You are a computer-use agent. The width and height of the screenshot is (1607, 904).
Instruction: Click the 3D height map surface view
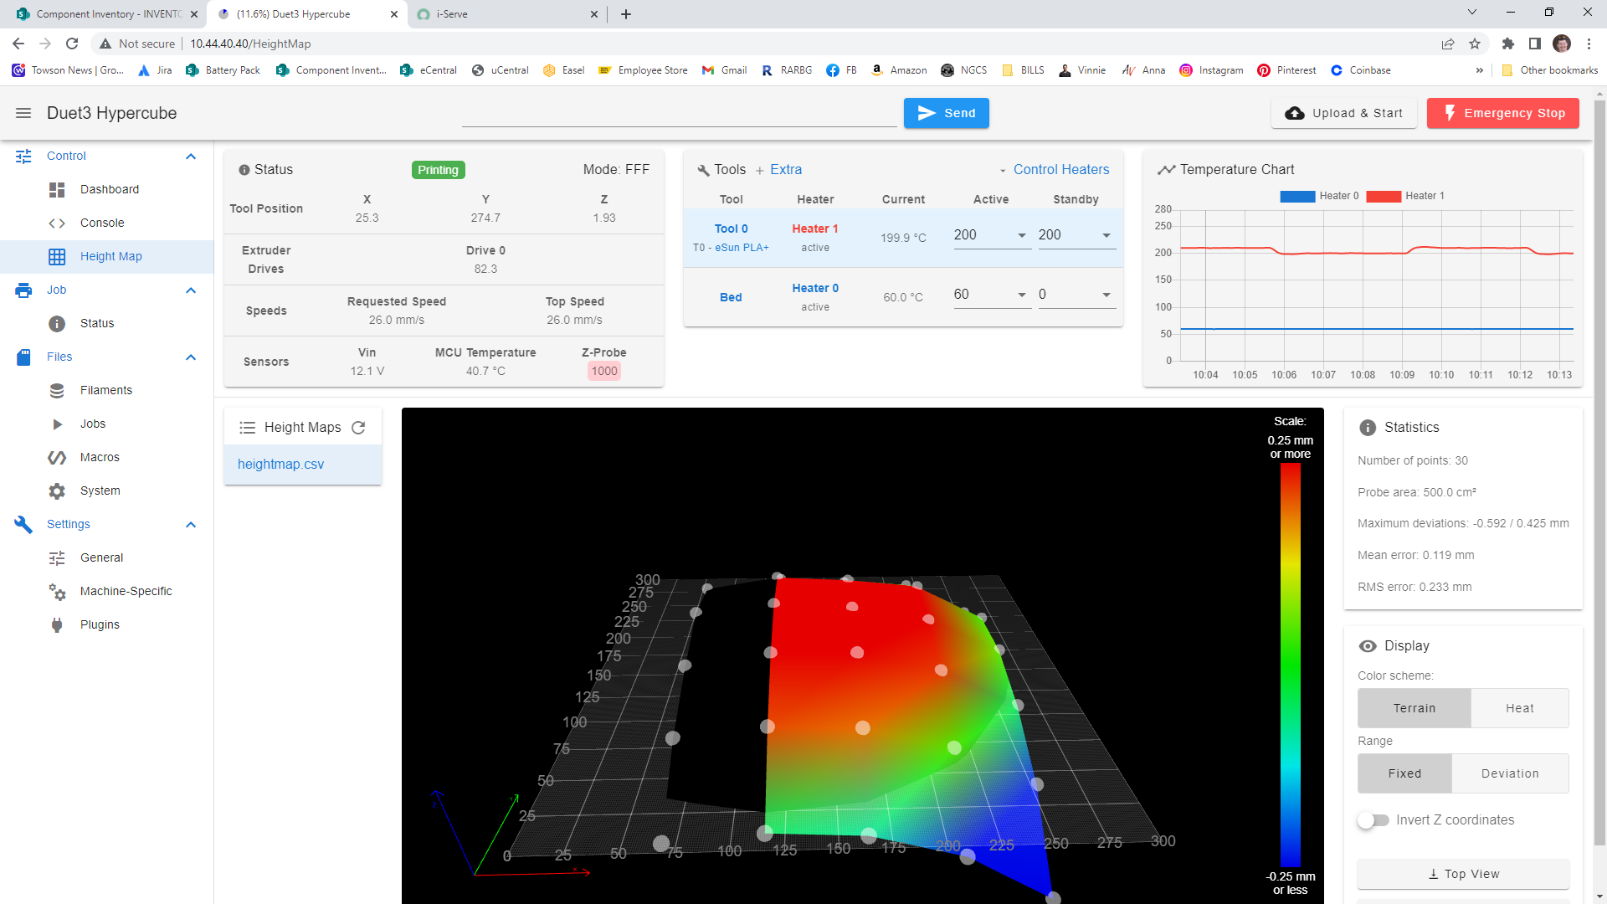862,655
